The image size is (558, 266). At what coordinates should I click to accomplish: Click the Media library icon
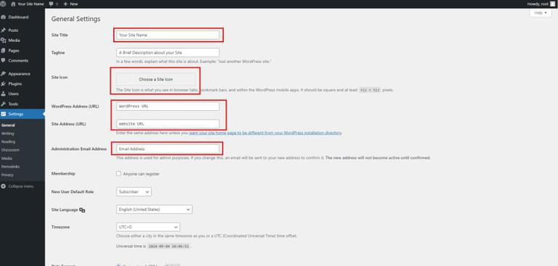tap(4, 41)
